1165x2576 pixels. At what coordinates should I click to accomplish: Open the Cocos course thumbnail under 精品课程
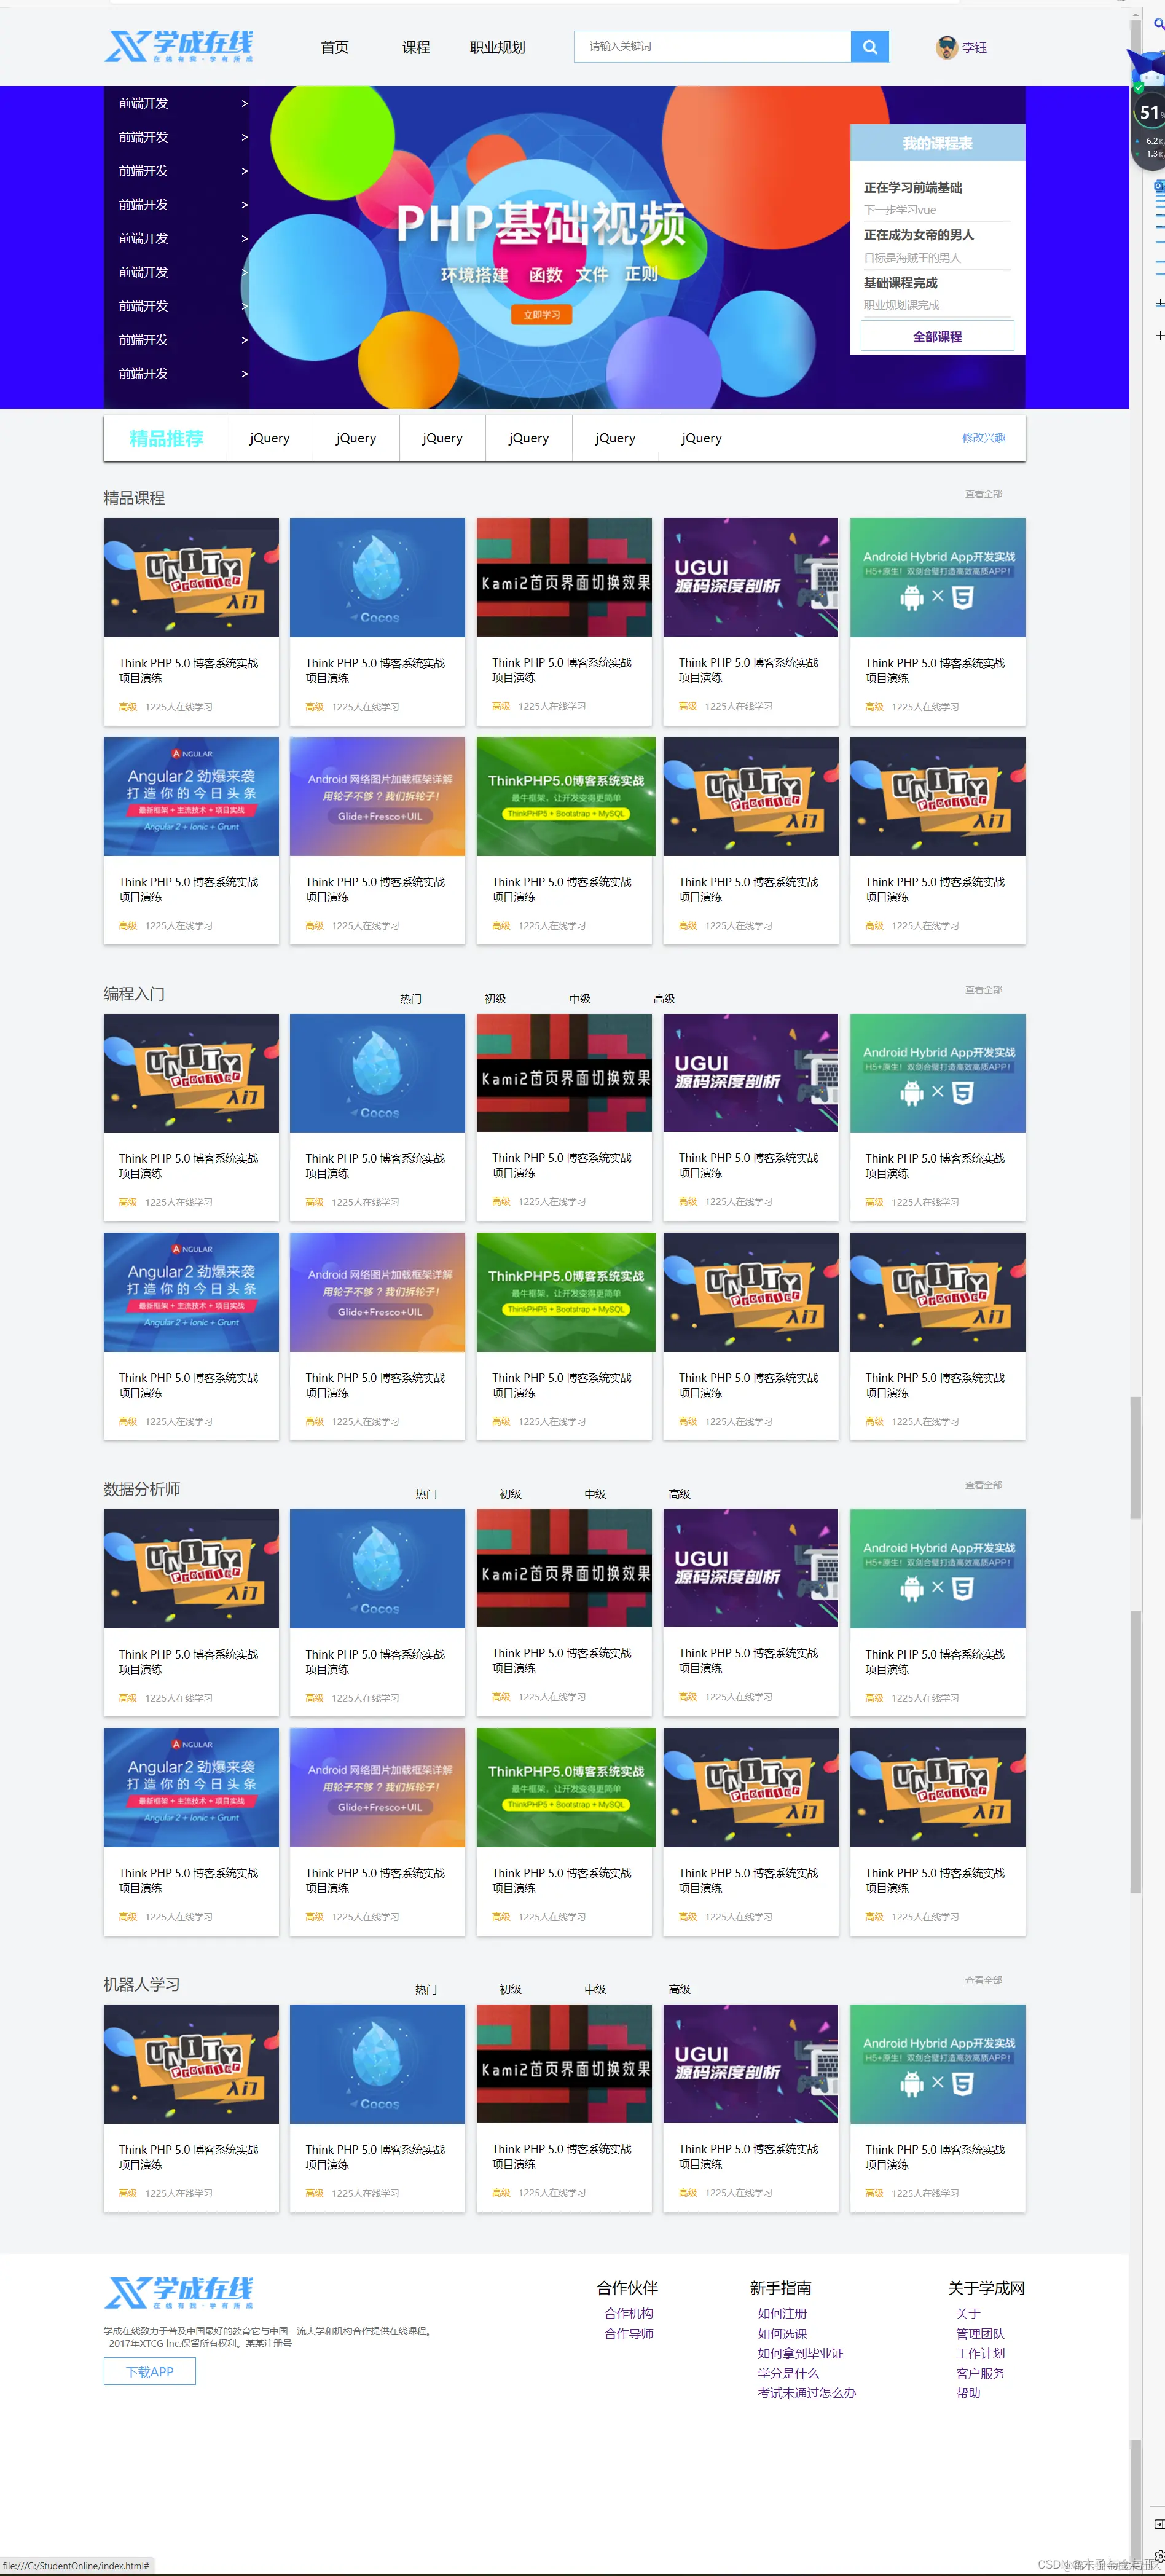coord(377,577)
